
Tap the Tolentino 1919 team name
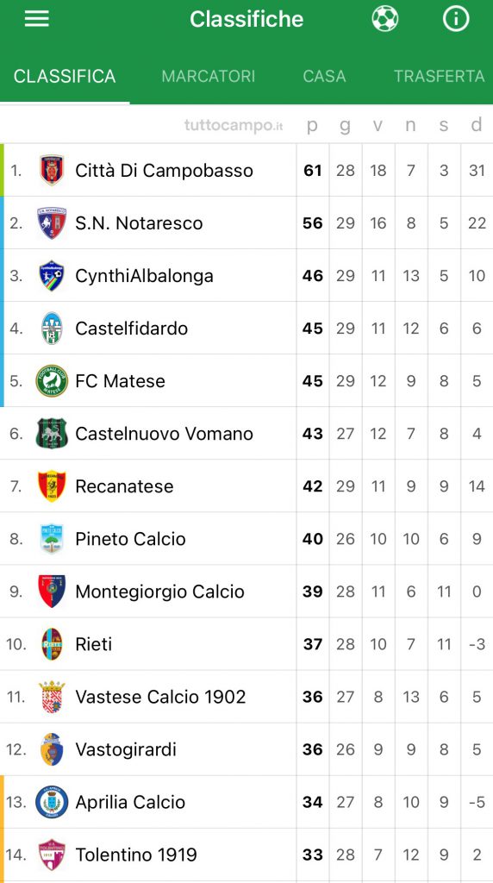click(136, 855)
